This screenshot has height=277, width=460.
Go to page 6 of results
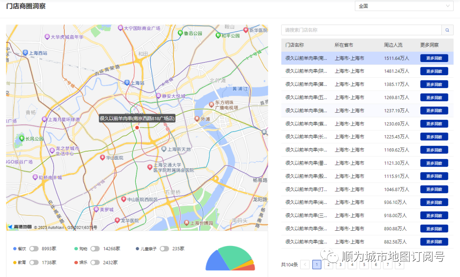pos(376,264)
